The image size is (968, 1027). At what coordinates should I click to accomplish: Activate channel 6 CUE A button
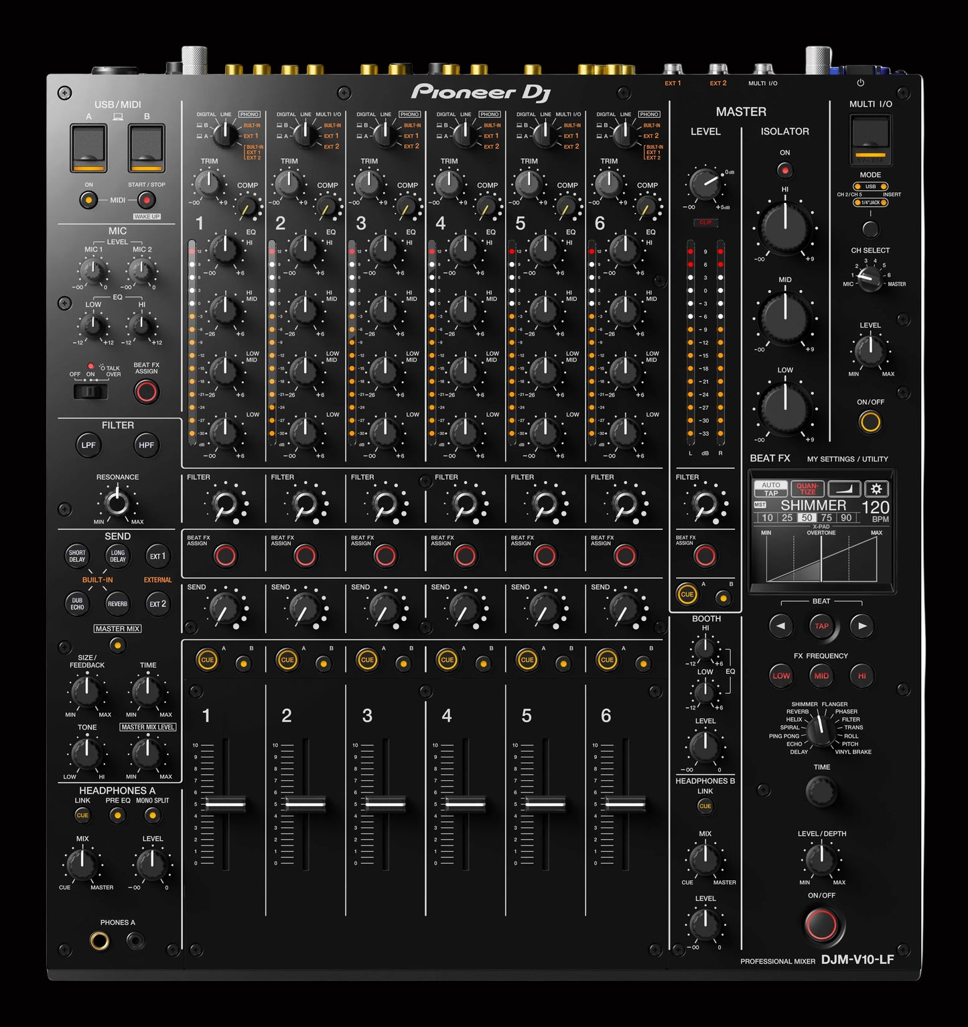(607, 660)
